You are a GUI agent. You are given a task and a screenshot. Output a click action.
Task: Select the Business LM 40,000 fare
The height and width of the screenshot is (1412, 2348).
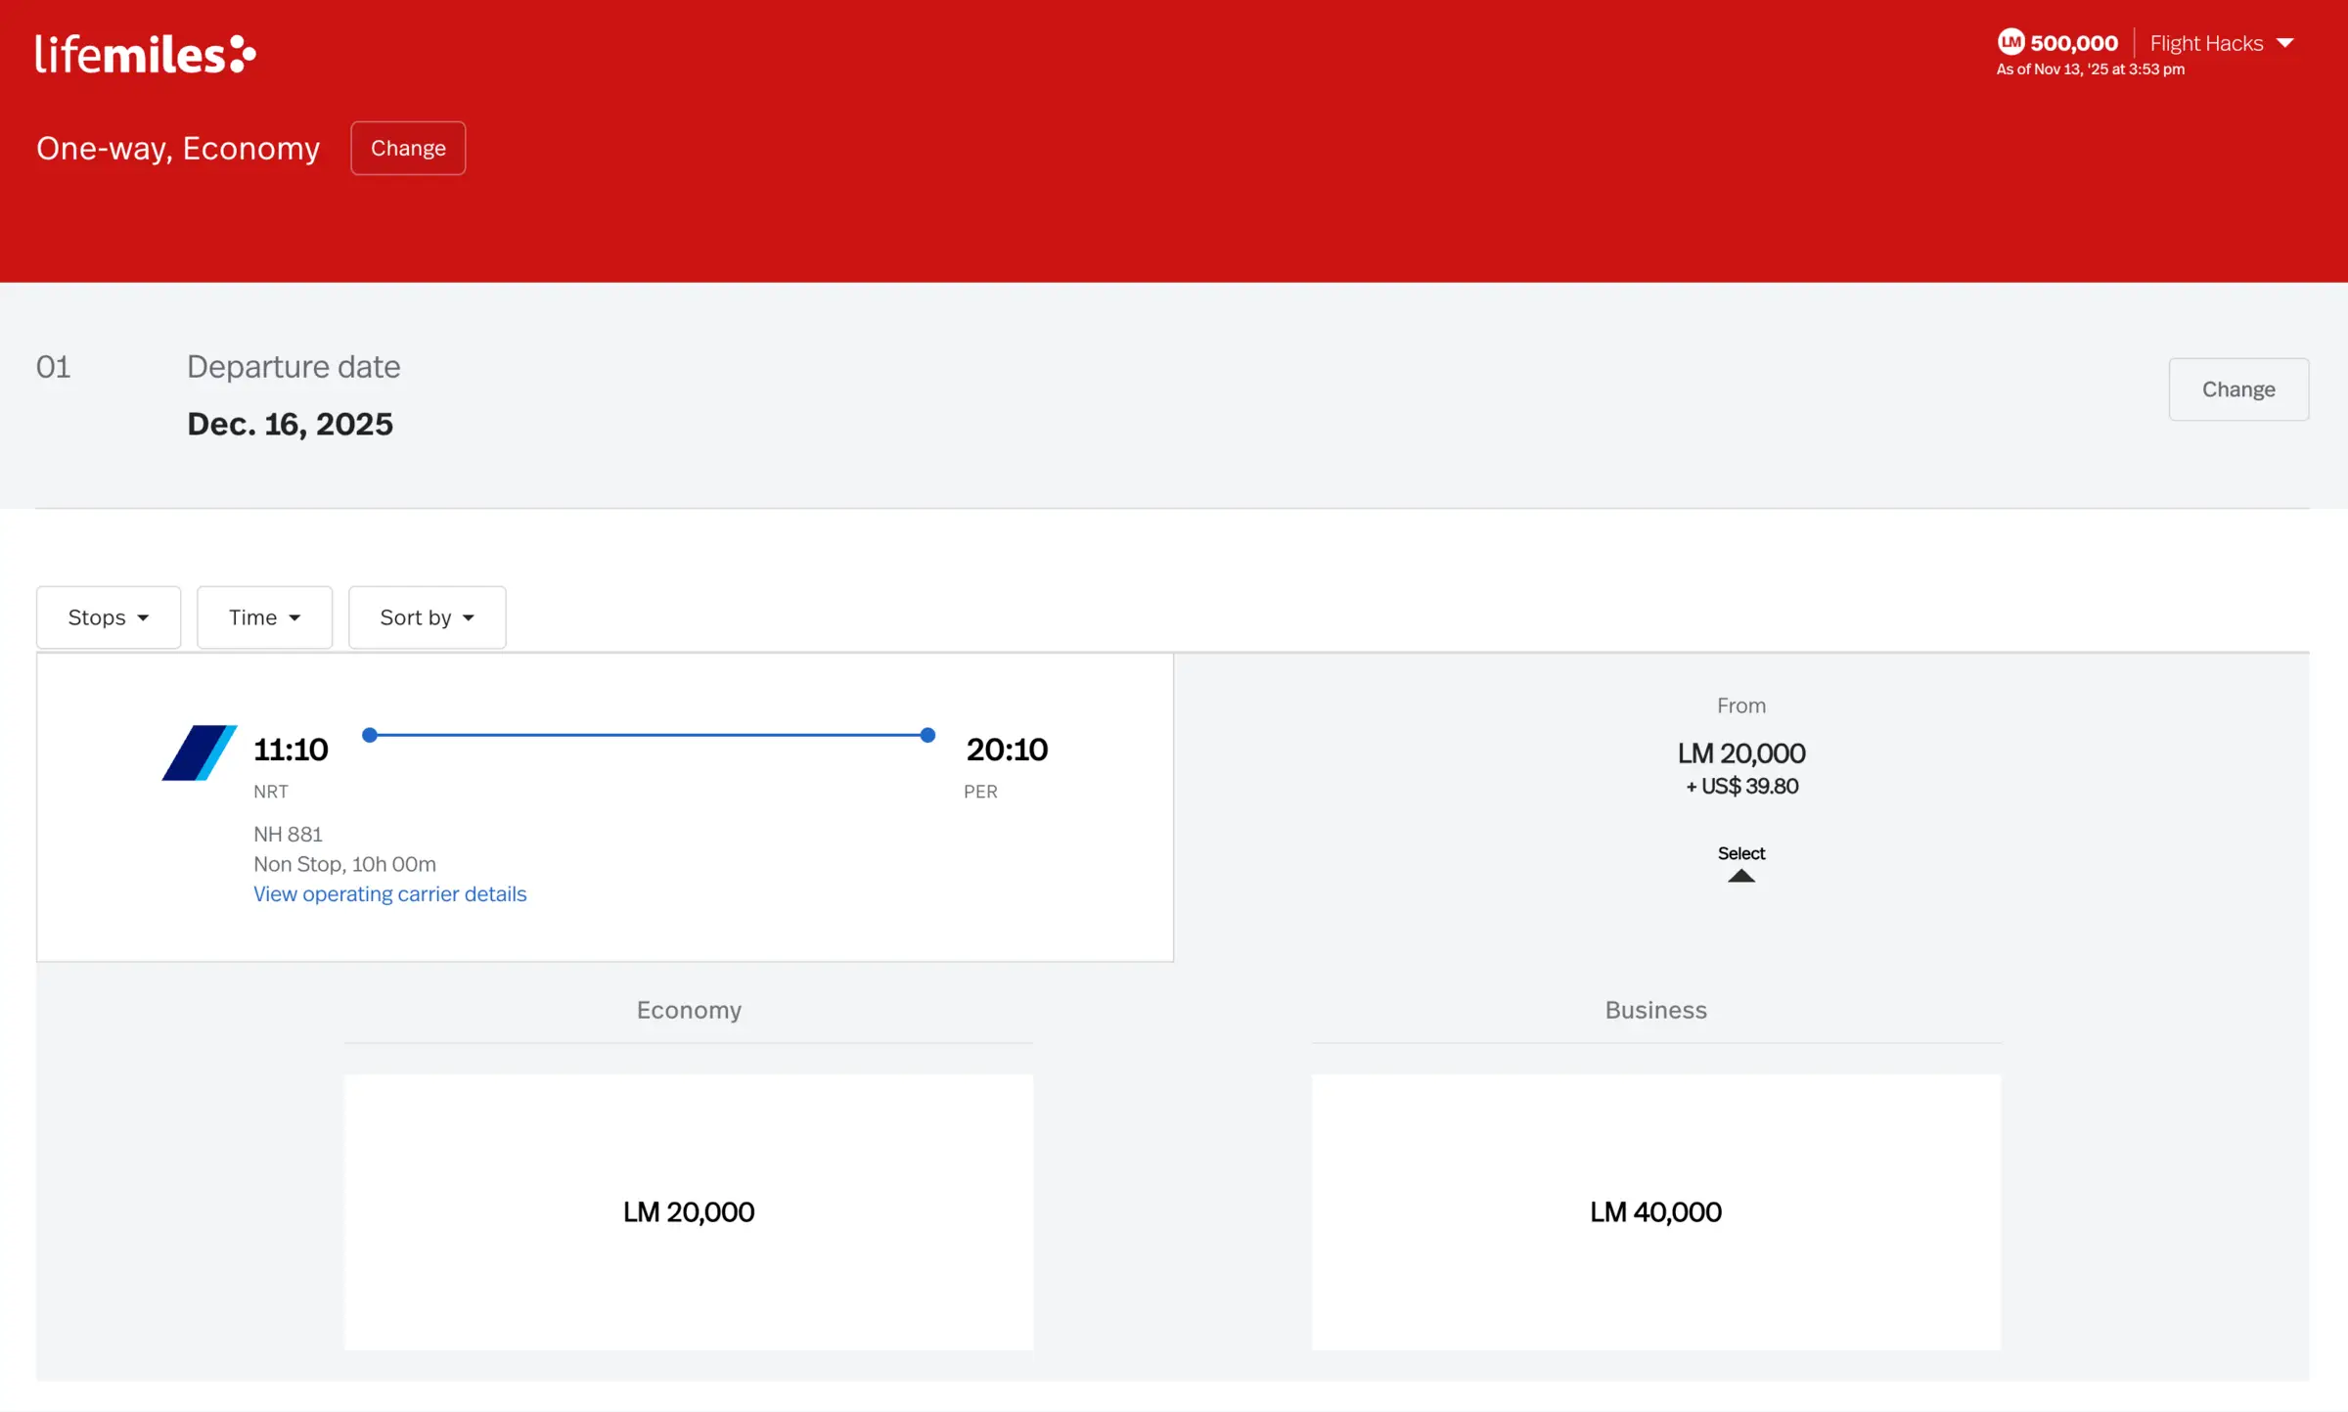pyautogui.click(x=1655, y=1211)
